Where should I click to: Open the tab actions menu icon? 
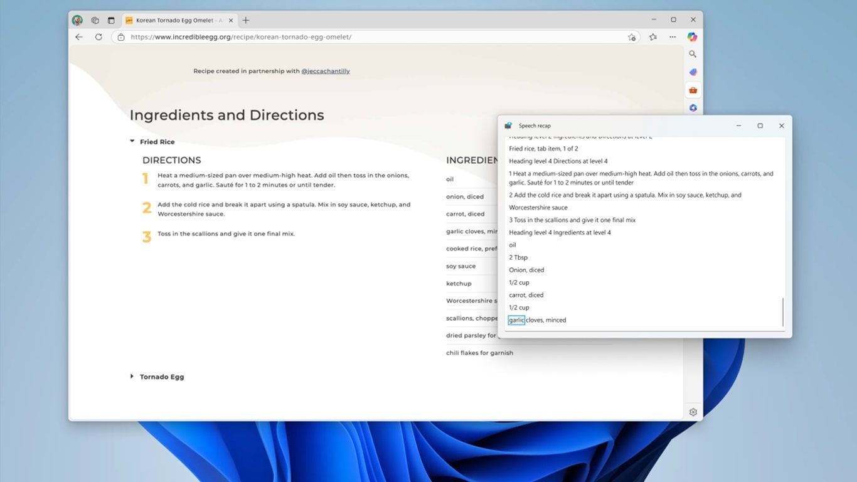[x=111, y=20]
